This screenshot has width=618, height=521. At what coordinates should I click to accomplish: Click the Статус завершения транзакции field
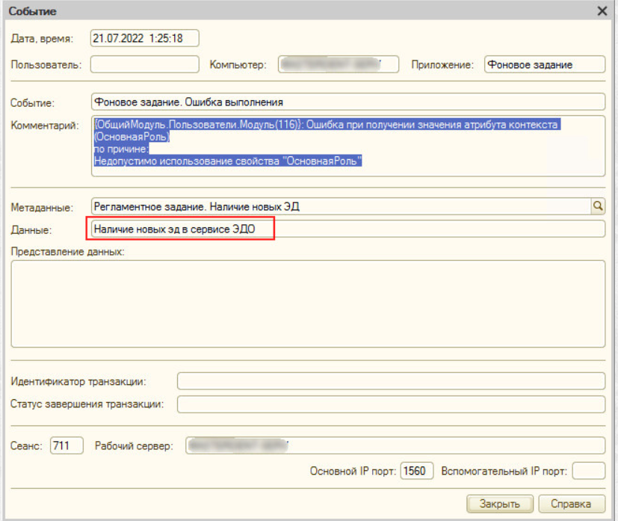390,404
